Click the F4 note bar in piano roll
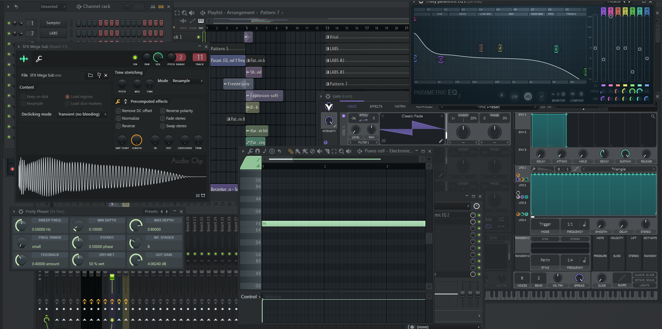Image resolution: width=662 pixels, height=329 pixels. coord(344,224)
